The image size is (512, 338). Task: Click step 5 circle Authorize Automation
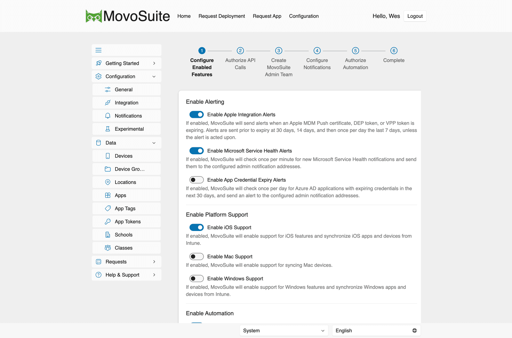pyautogui.click(x=356, y=51)
